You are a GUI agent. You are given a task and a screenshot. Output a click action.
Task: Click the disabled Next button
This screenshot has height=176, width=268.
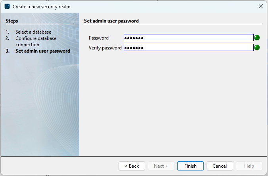click(x=161, y=166)
